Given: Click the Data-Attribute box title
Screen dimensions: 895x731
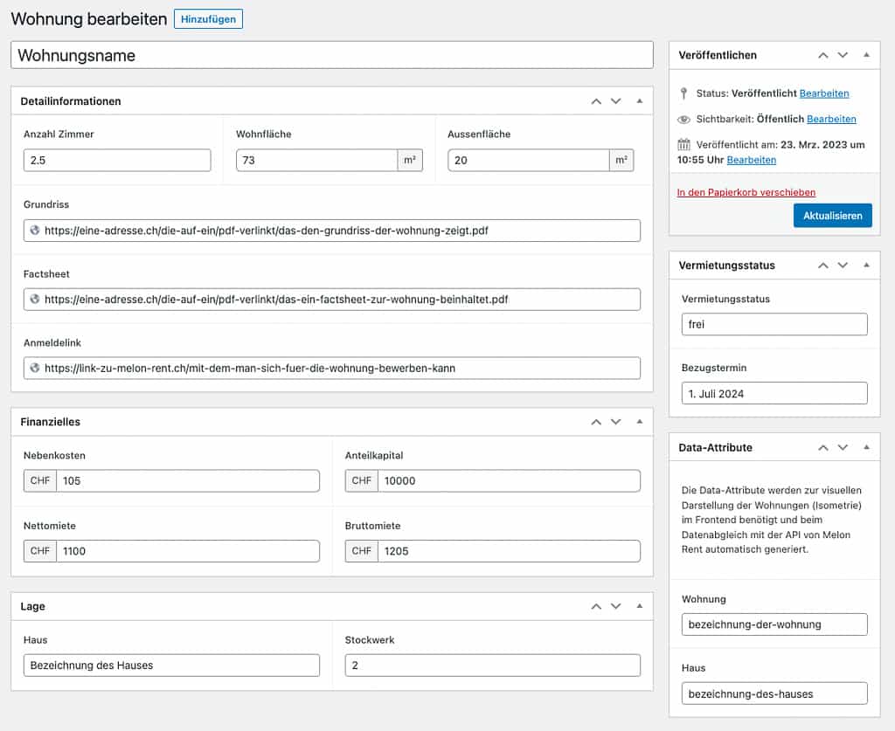Looking at the screenshot, I should (x=715, y=448).
